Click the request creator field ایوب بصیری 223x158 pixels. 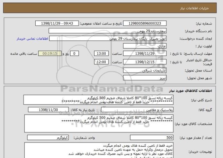click(x=108, y=38)
